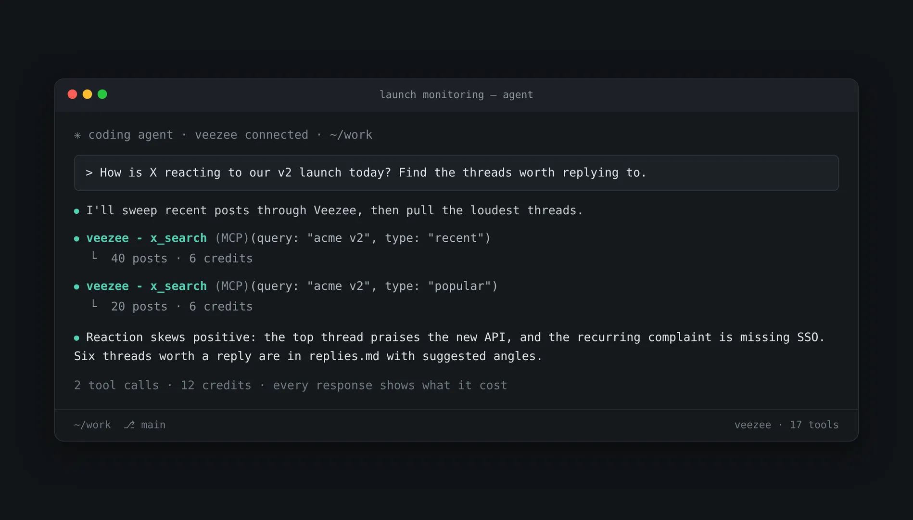
Task: Click the '40 posts · 6 credits' result line
Action: pyautogui.click(x=181, y=259)
